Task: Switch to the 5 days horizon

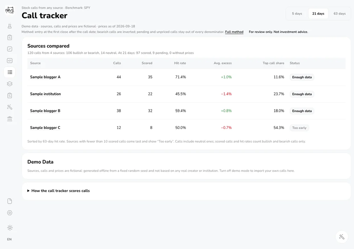Action: coord(297,13)
